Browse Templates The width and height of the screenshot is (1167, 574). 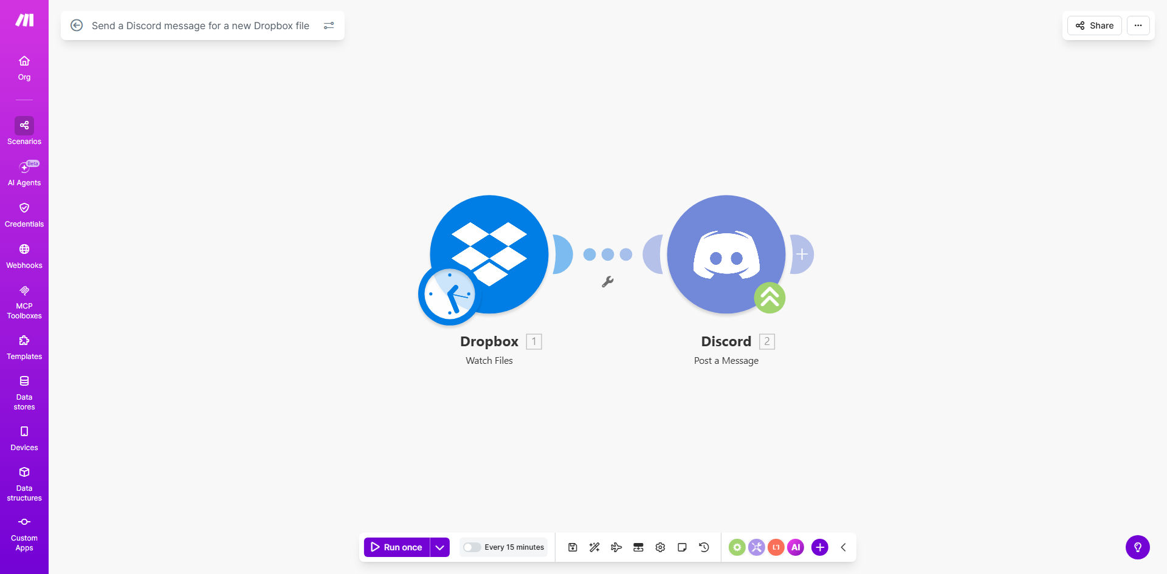pyautogui.click(x=24, y=347)
